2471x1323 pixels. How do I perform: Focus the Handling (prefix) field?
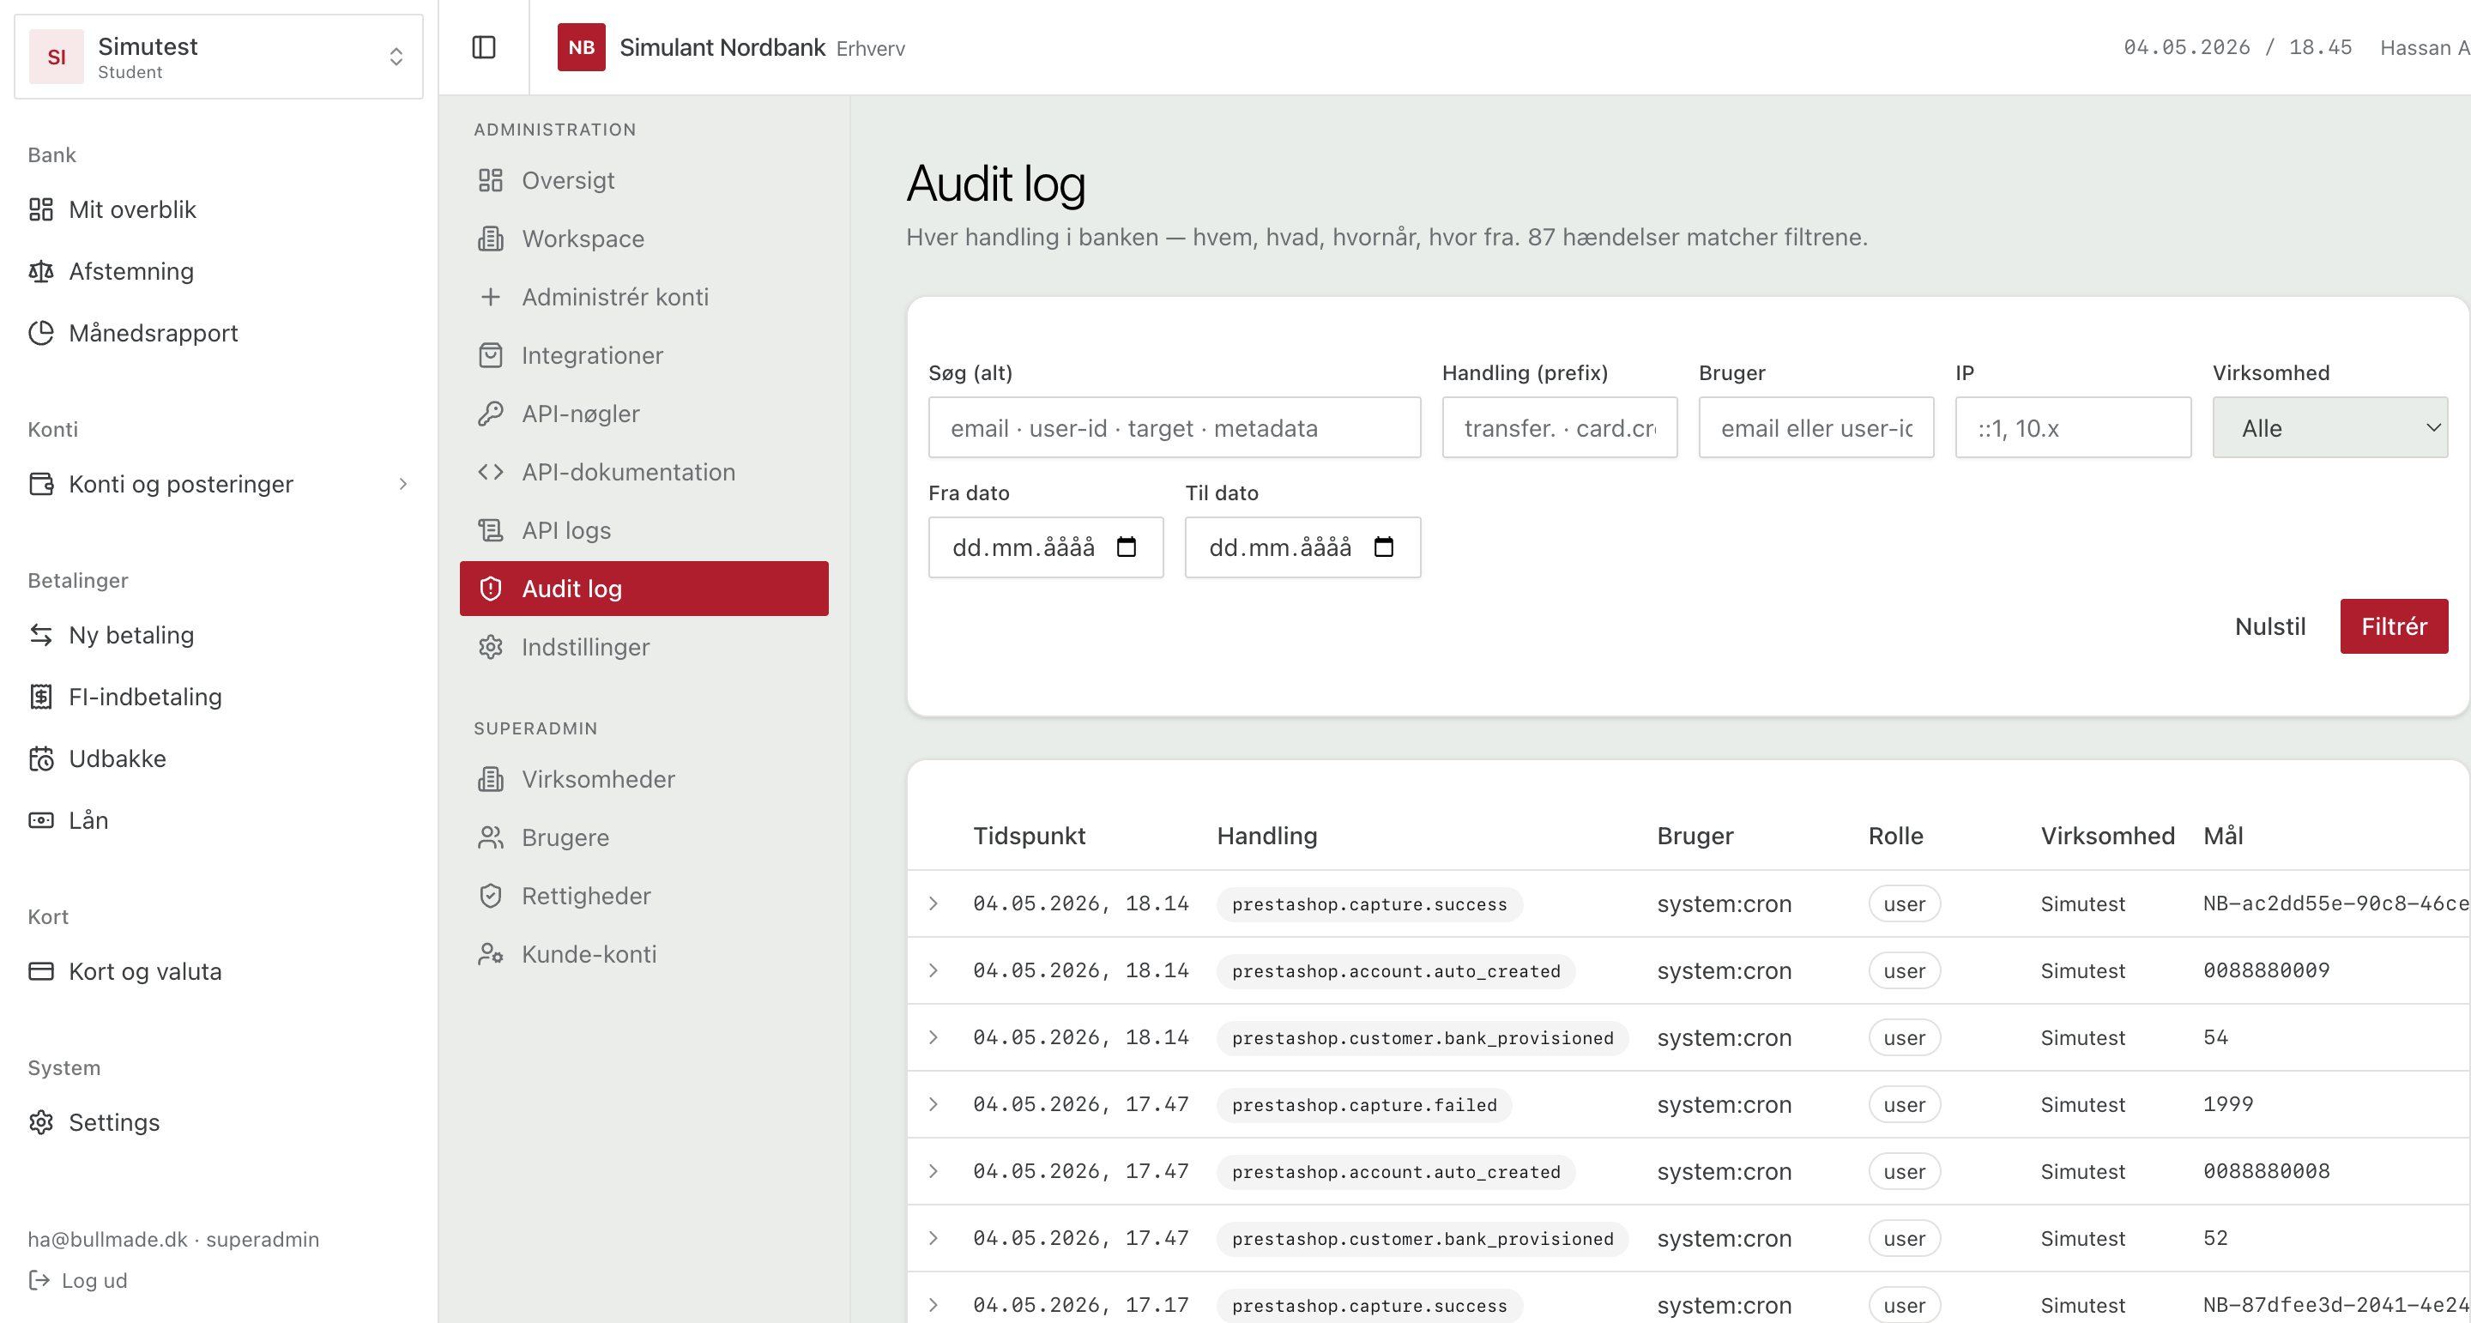pyautogui.click(x=1559, y=428)
